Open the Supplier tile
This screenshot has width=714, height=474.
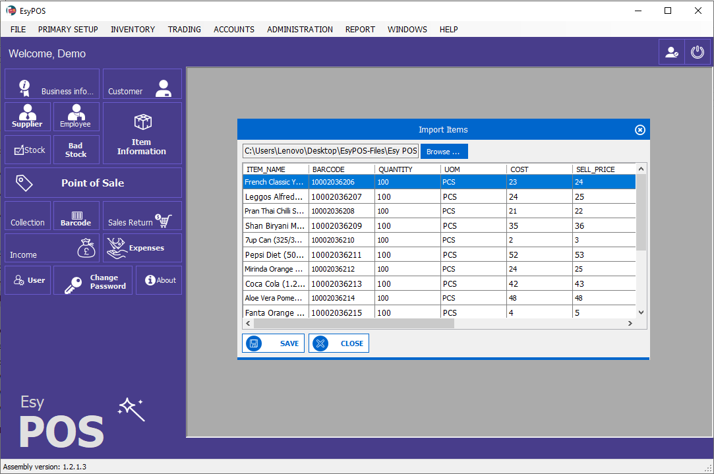point(28,117)
